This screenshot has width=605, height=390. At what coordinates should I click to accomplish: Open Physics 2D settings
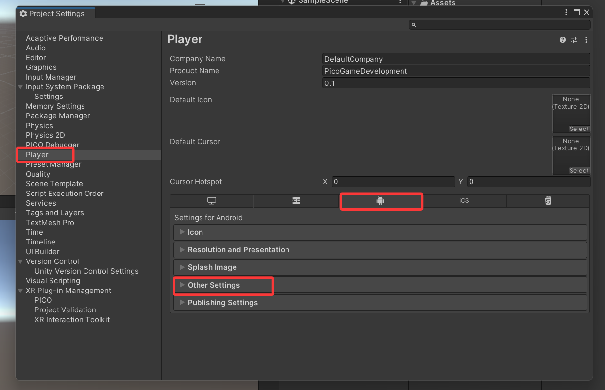[x=45, y=135]
